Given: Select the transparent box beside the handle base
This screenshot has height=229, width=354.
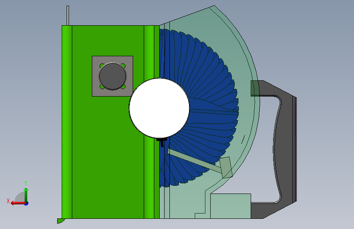Looking at the screenshot, I should coord(231,206).
